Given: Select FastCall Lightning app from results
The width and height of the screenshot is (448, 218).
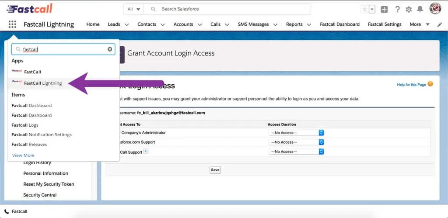Looking at the screenshot, I should (43, 83).
